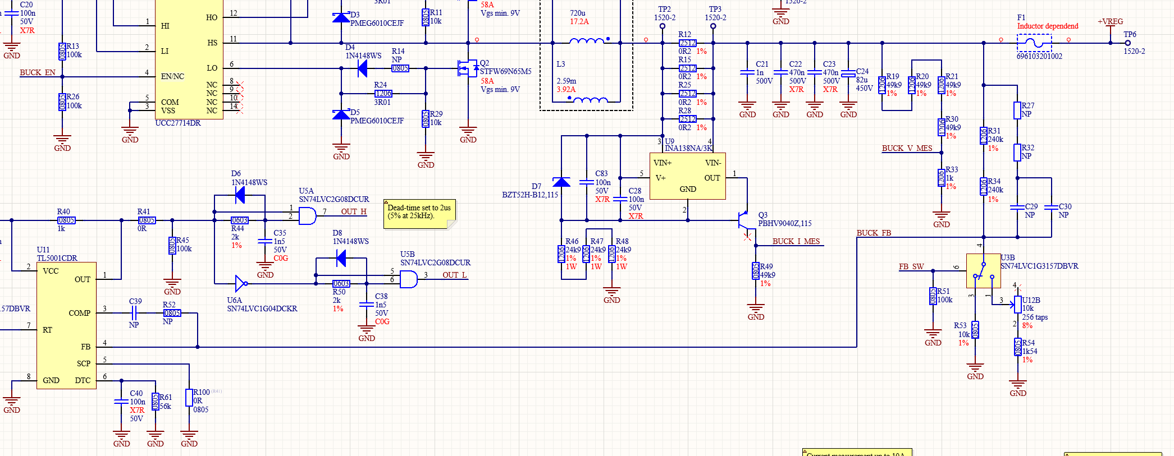
Task: Select the INA138NA/3K component body
Action: (x=688, y=176)
